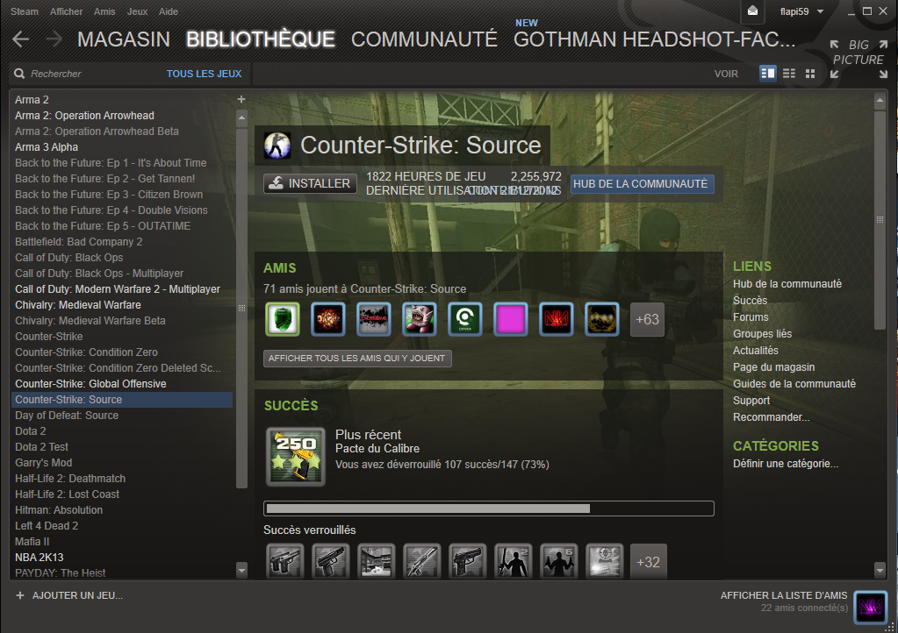
Task: Click the achievements progress bar
Action: point(489,509)
